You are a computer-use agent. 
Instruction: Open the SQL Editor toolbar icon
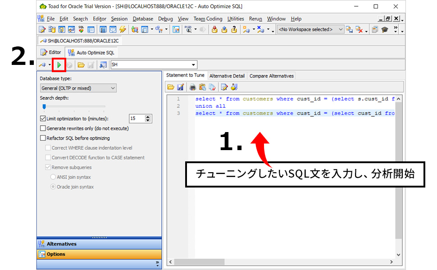(x=42, y=29)
